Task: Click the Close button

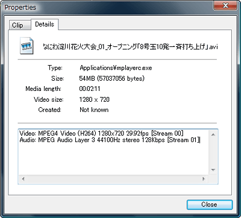Action: click(210, 205)
